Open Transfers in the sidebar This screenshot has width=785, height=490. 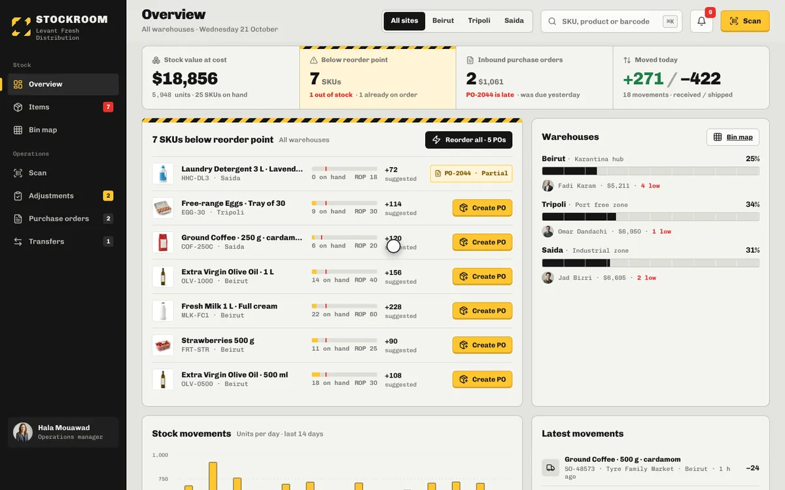coord(63,242)
